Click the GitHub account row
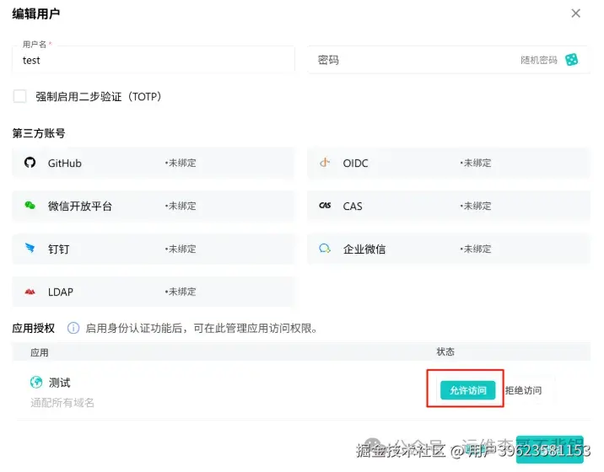 pos(154,163)
